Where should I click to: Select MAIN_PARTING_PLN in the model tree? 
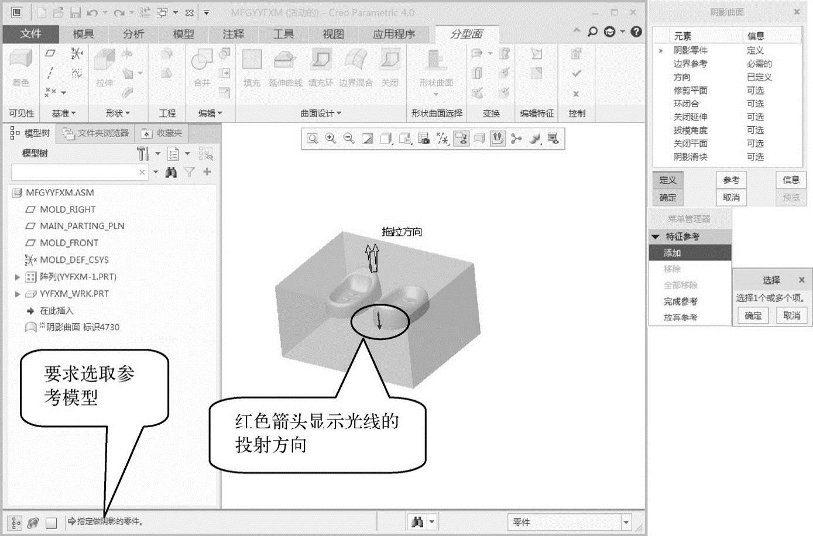click(82, 226)
